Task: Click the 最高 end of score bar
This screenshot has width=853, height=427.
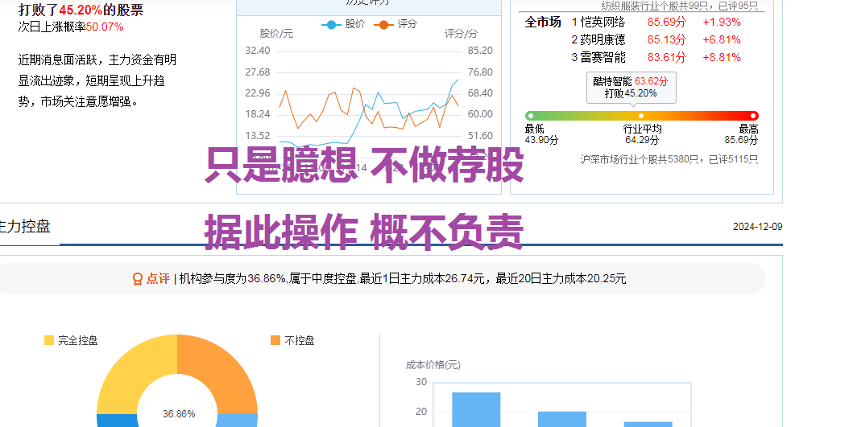Action: point(753,116)
